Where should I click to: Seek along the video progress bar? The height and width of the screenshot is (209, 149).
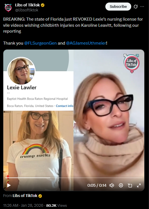click(74, 178)
